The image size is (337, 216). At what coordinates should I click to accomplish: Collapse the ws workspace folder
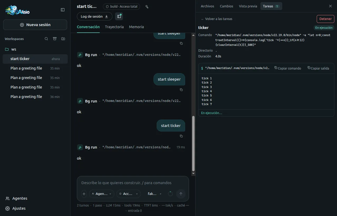35,49
